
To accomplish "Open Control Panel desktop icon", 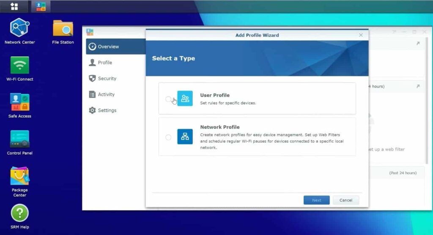I will 19,142.
